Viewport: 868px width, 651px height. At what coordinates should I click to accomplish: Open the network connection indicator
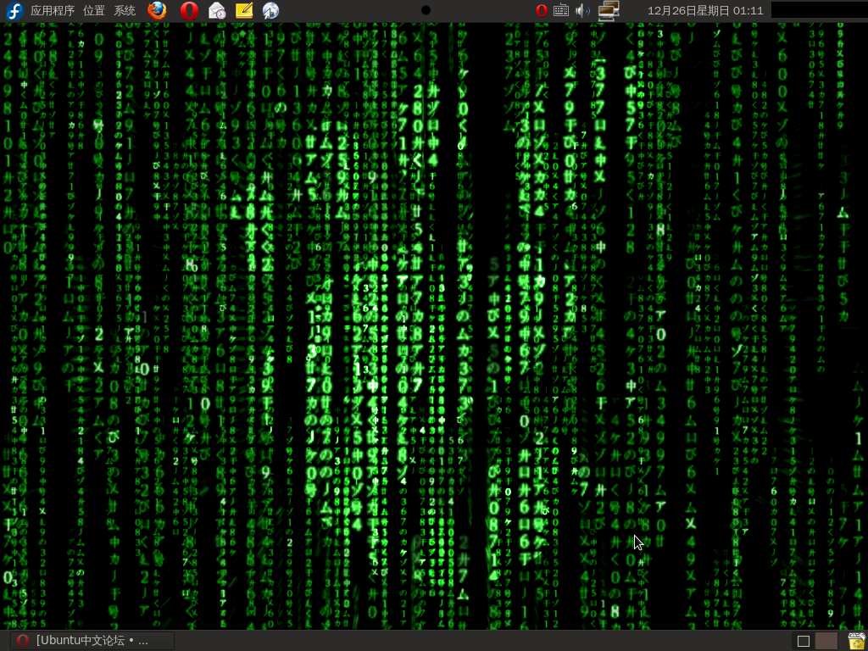click(x=609, y=10)
